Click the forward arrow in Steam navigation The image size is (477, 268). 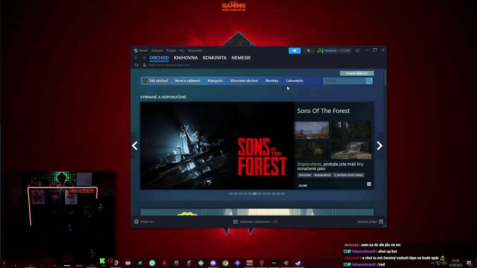(144, 58)
